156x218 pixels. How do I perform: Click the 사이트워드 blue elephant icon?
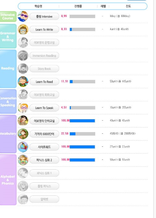point(23,147)
